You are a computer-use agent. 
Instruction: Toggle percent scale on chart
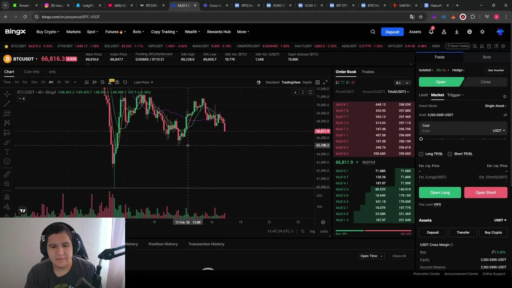[302, 231]
